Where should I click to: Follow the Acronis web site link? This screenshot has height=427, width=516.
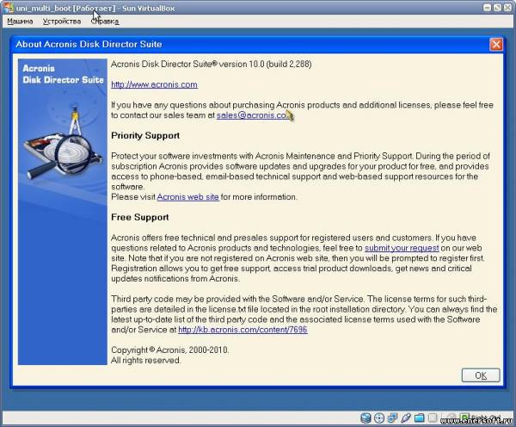187,196
